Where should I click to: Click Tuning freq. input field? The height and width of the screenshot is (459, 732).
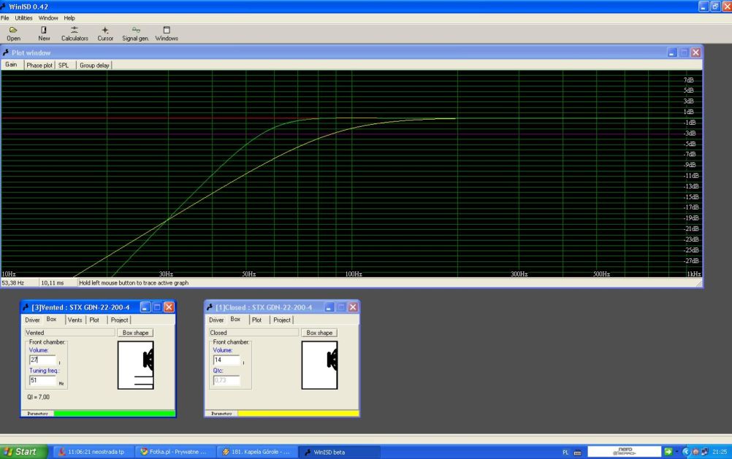(42, 380)
